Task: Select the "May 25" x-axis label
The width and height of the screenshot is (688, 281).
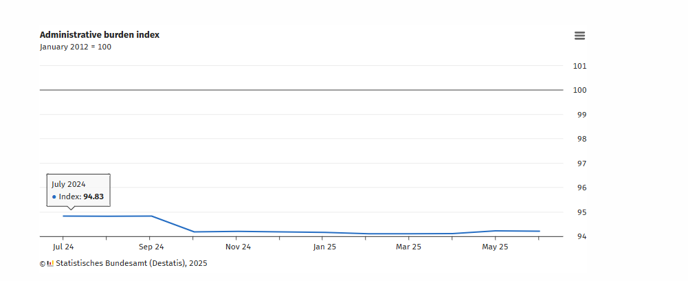Action: point(495,247)
